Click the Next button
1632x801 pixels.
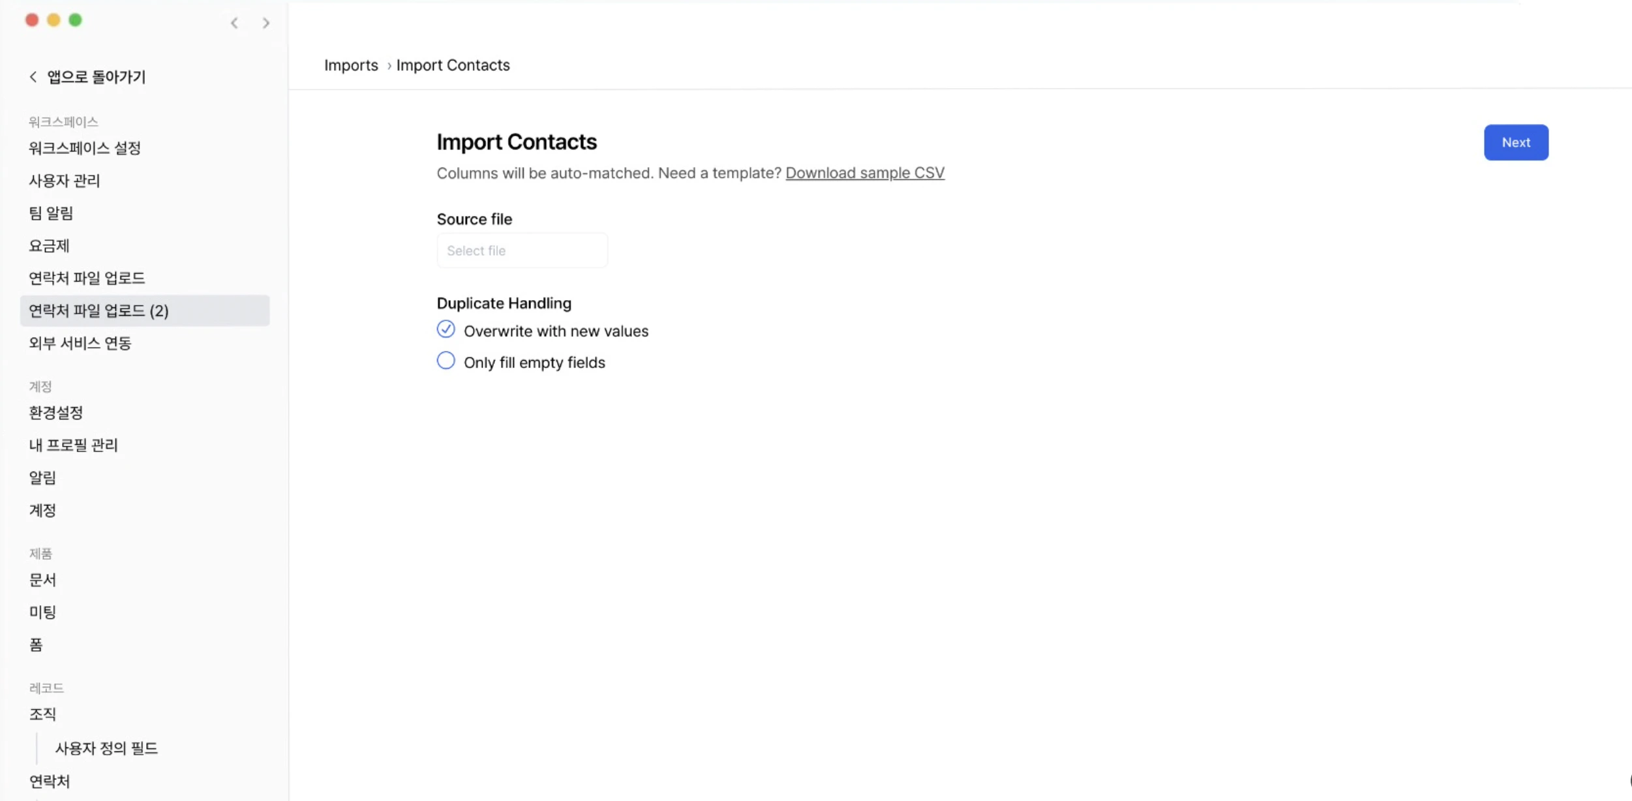coord(1515,142)
